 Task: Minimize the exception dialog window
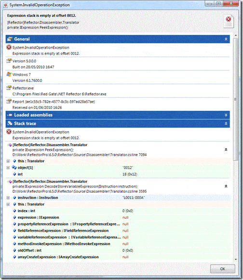pos(210,3)
